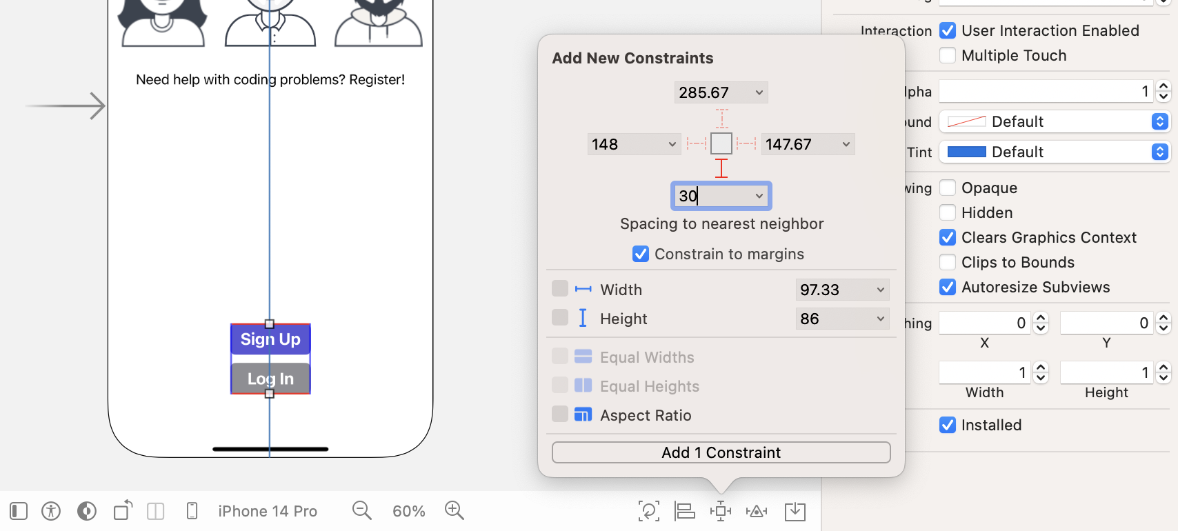The image size is (1178, 531).
Task: Select the Sign Up button on canvas
Action: point(270,339)
